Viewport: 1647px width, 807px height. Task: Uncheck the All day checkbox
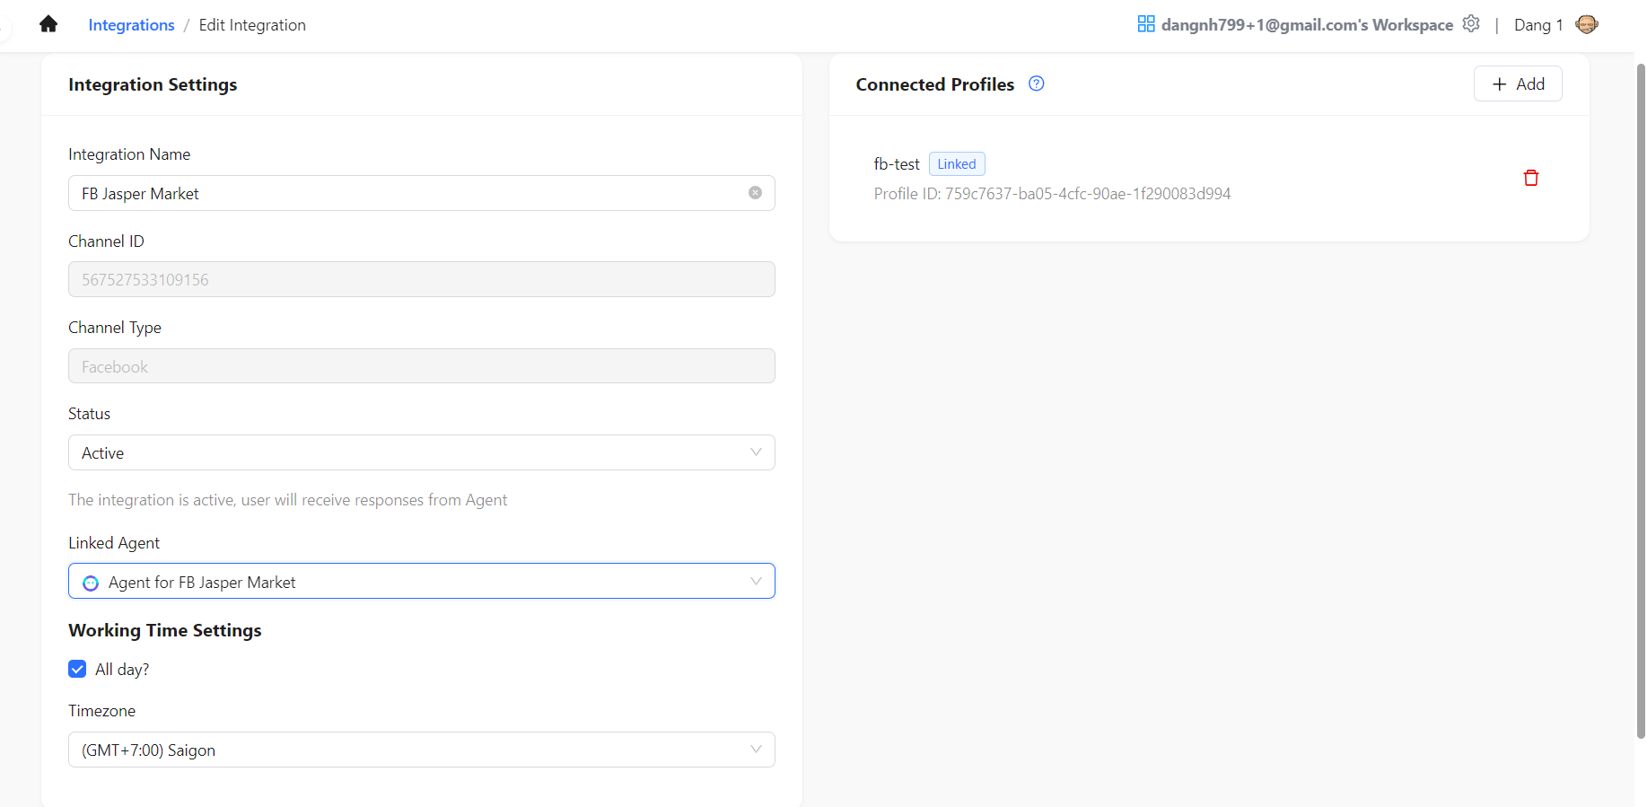(x=78, y=669)
